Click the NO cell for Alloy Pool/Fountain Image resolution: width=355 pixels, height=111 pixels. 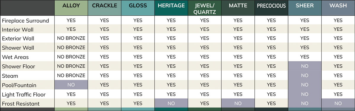tap(71, 85)
